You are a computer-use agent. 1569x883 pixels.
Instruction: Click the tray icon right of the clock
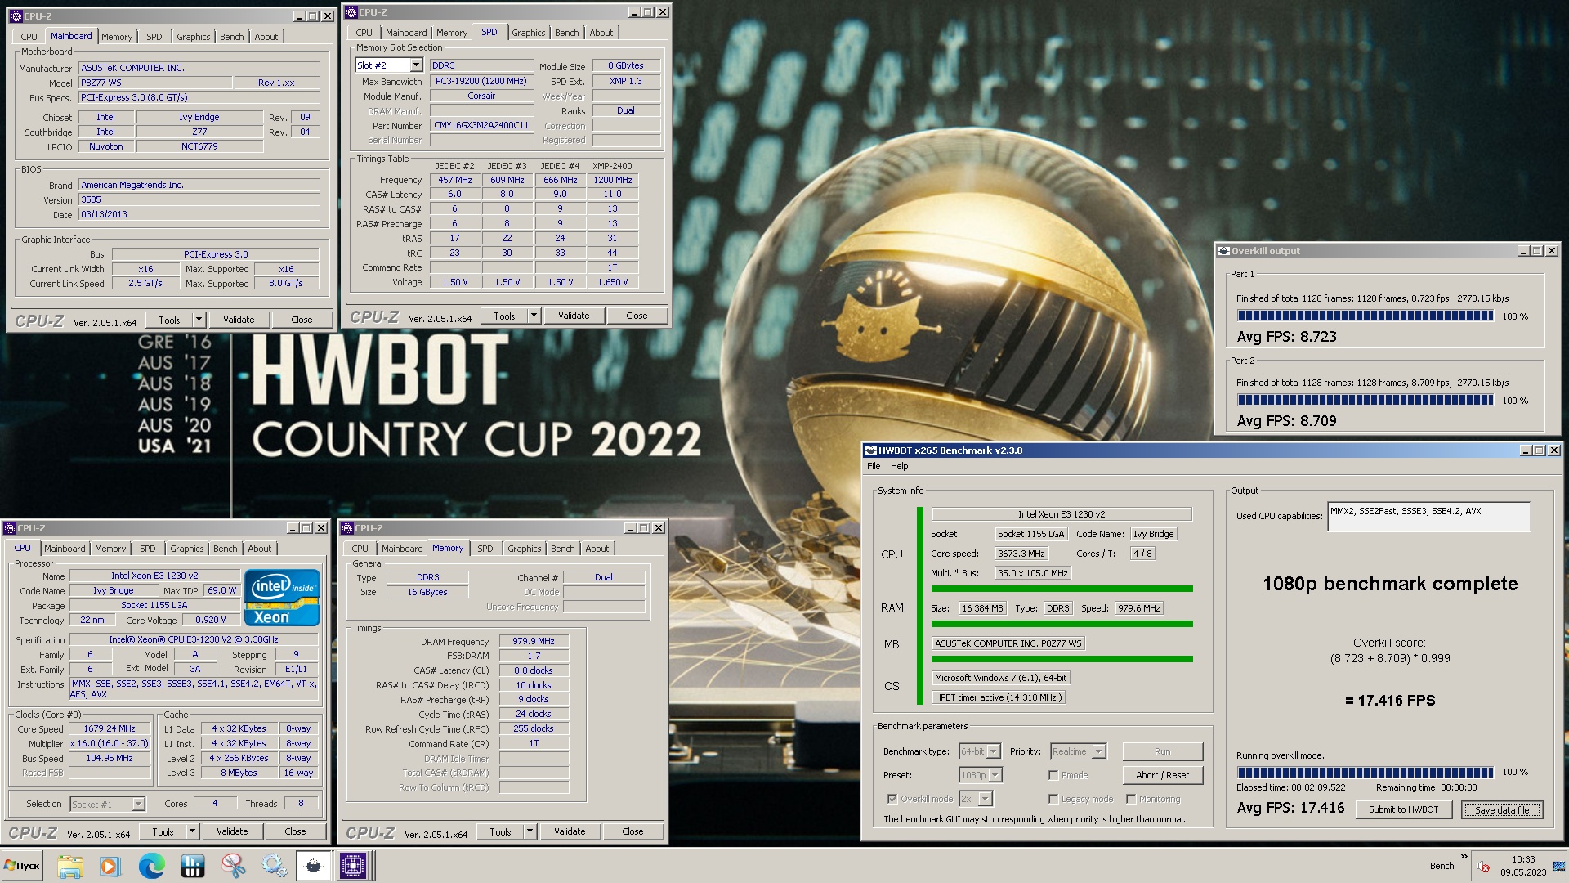point(1559,867)
